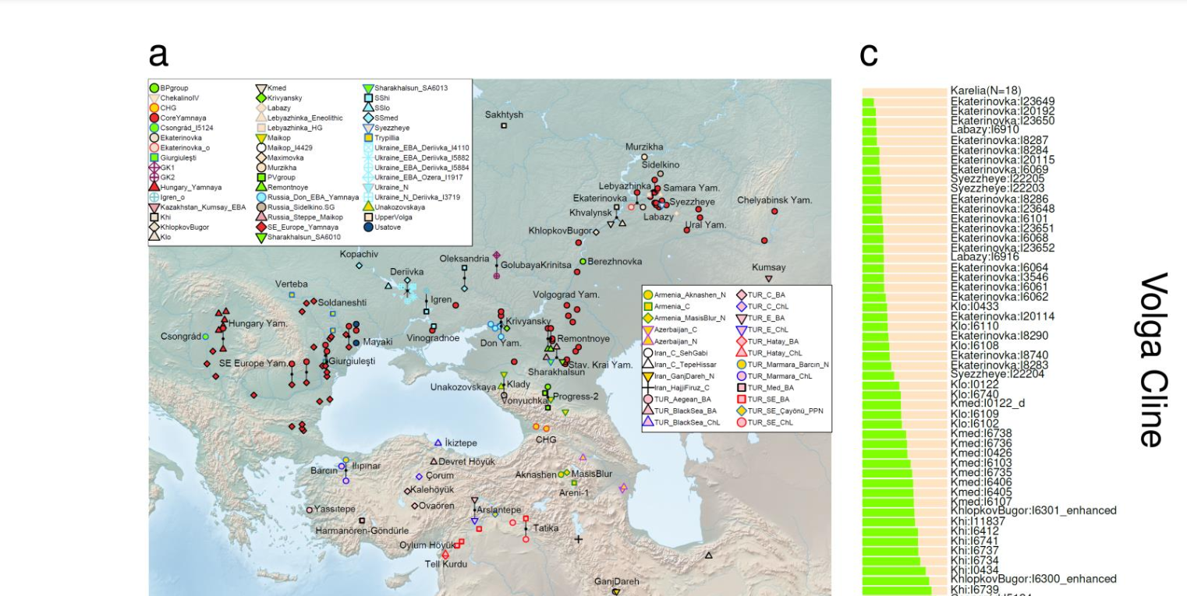Image resolution: width=1187 pixels, height=596 pixels.
Task: Click the Soldaneshti map label
Action: click(342, 302)
